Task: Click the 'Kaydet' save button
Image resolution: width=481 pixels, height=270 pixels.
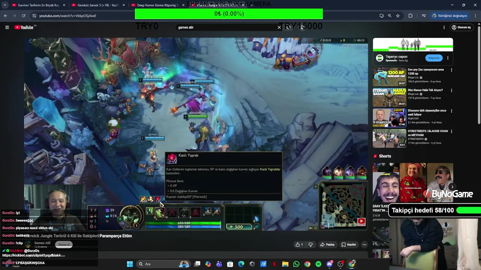Action: click(x=348, y=244)
